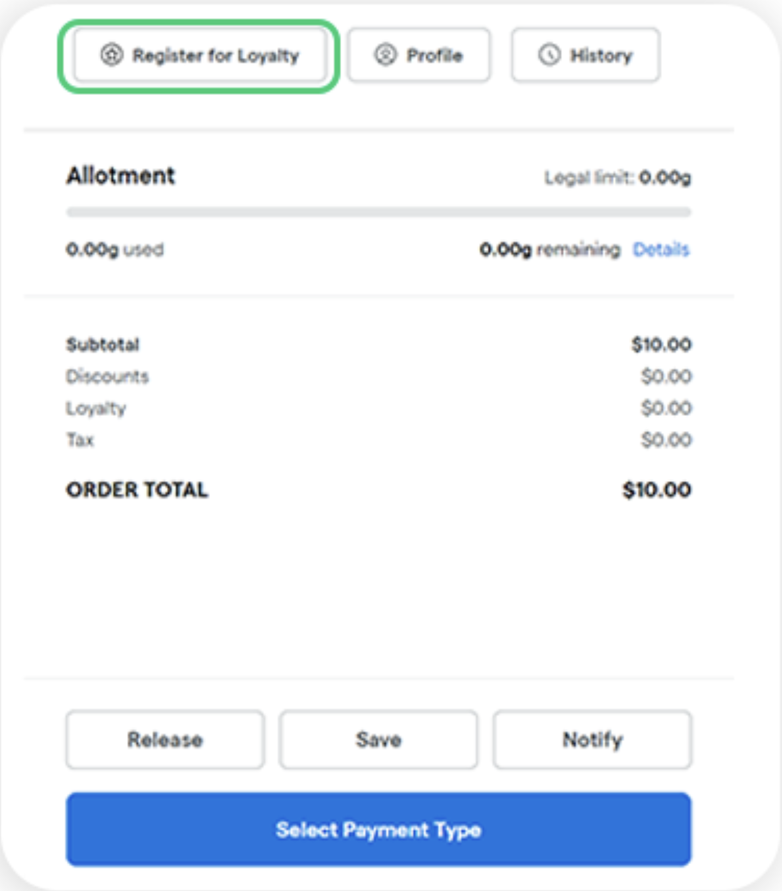
Task: Click the Register for Loyalty button
Action: (x=200, y=55)
